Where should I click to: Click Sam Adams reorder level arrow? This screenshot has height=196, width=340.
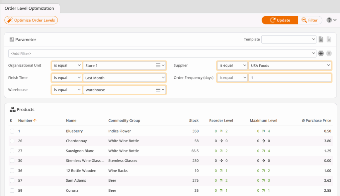[221, 180]
